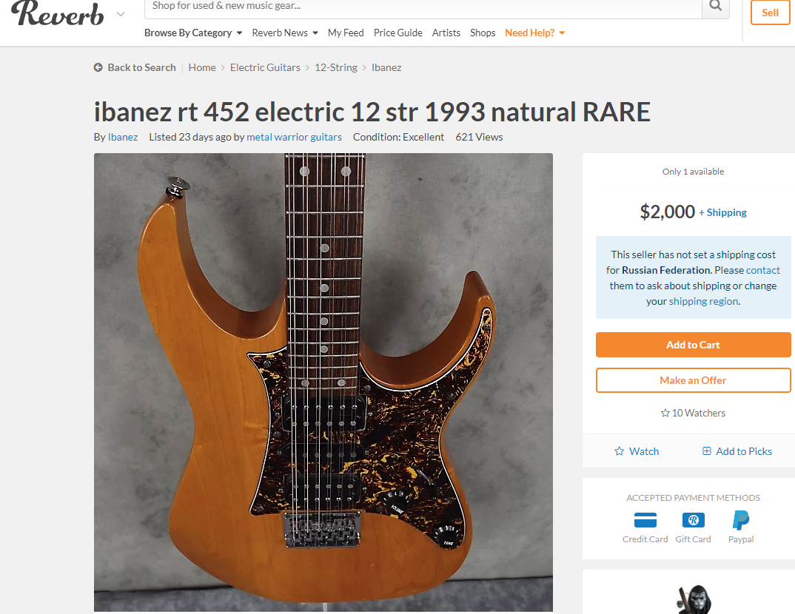
Task: Click the shipping region link
Action: 703,301
